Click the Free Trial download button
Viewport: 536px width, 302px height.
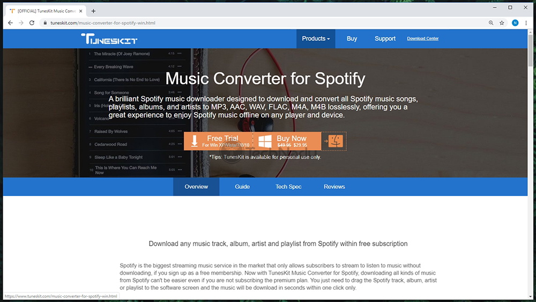(x=219, y=141)
